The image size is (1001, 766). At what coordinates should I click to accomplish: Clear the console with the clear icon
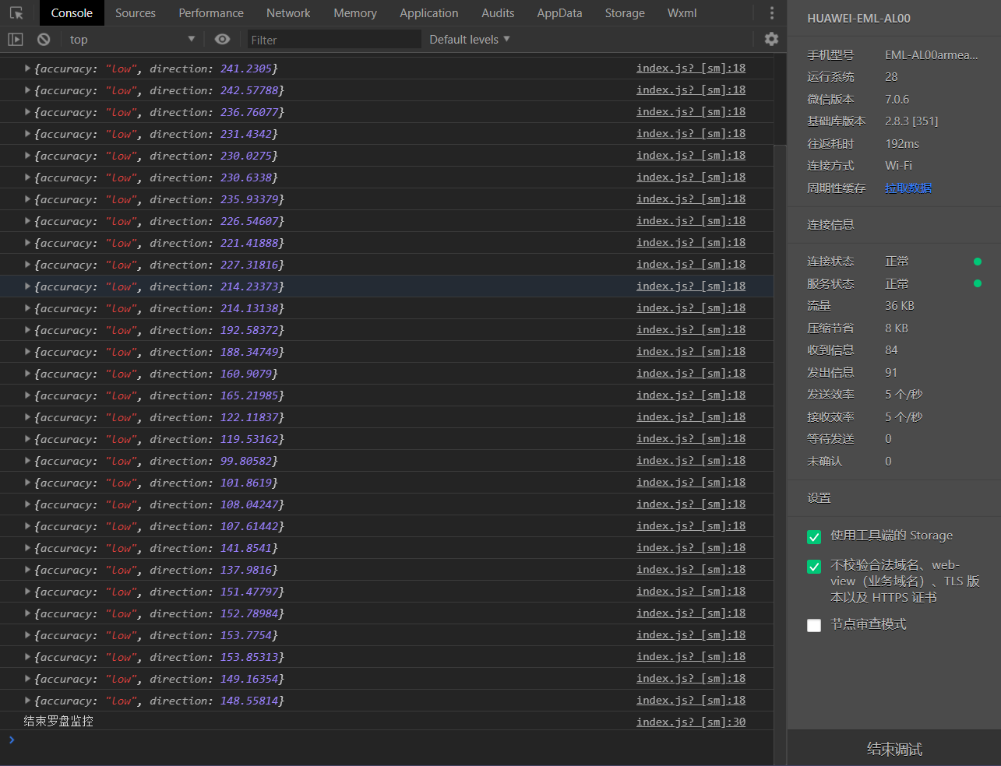coord(44,39)
